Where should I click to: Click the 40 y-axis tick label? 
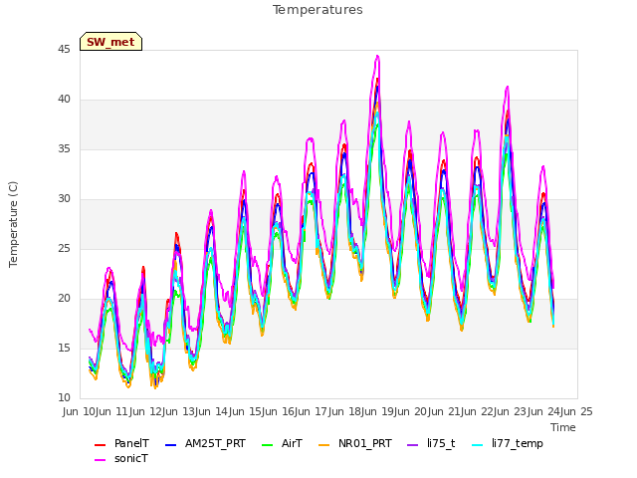coord(64,100)
